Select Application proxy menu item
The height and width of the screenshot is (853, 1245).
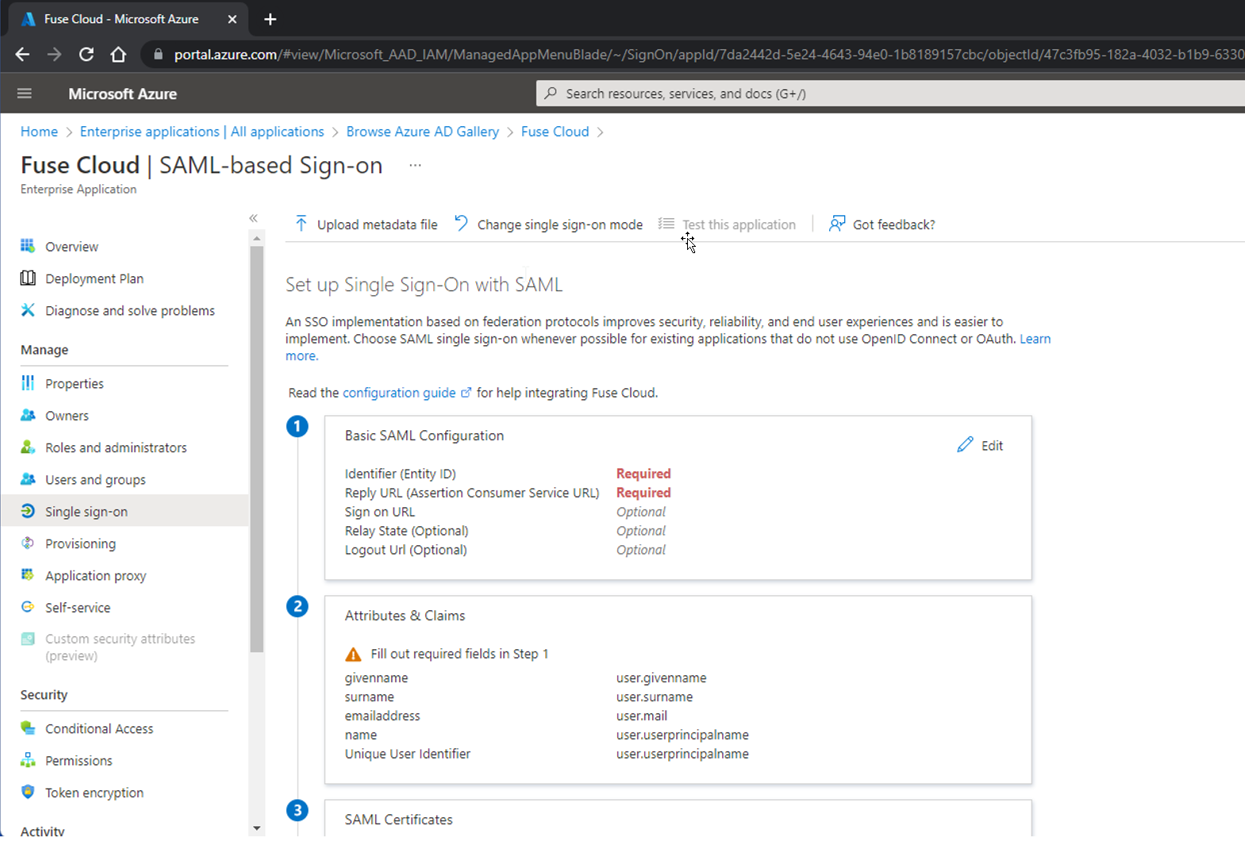pyautogui.click(x=95, y=576)
